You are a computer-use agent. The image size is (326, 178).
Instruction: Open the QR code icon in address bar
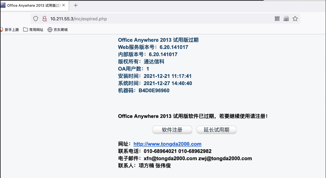point(277,19)
